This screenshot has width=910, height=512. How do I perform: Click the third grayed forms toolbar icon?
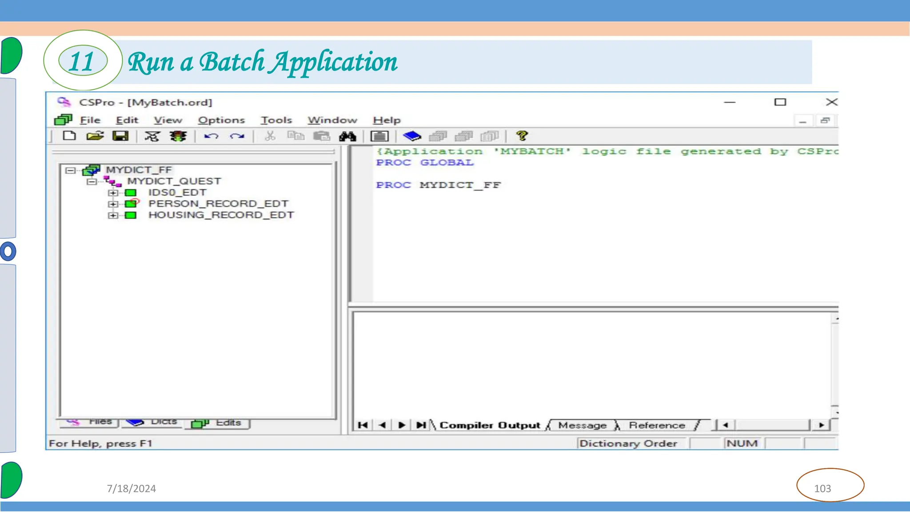[x=490, y=136]
